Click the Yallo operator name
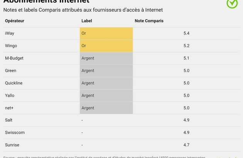The height and width of the screenshot is (158, 243). (10, 95)
